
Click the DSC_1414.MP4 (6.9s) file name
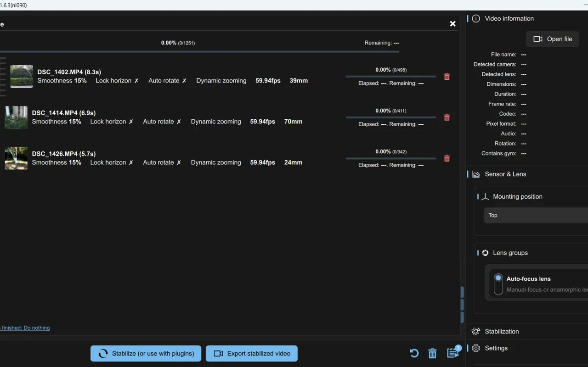click(64, 113)
